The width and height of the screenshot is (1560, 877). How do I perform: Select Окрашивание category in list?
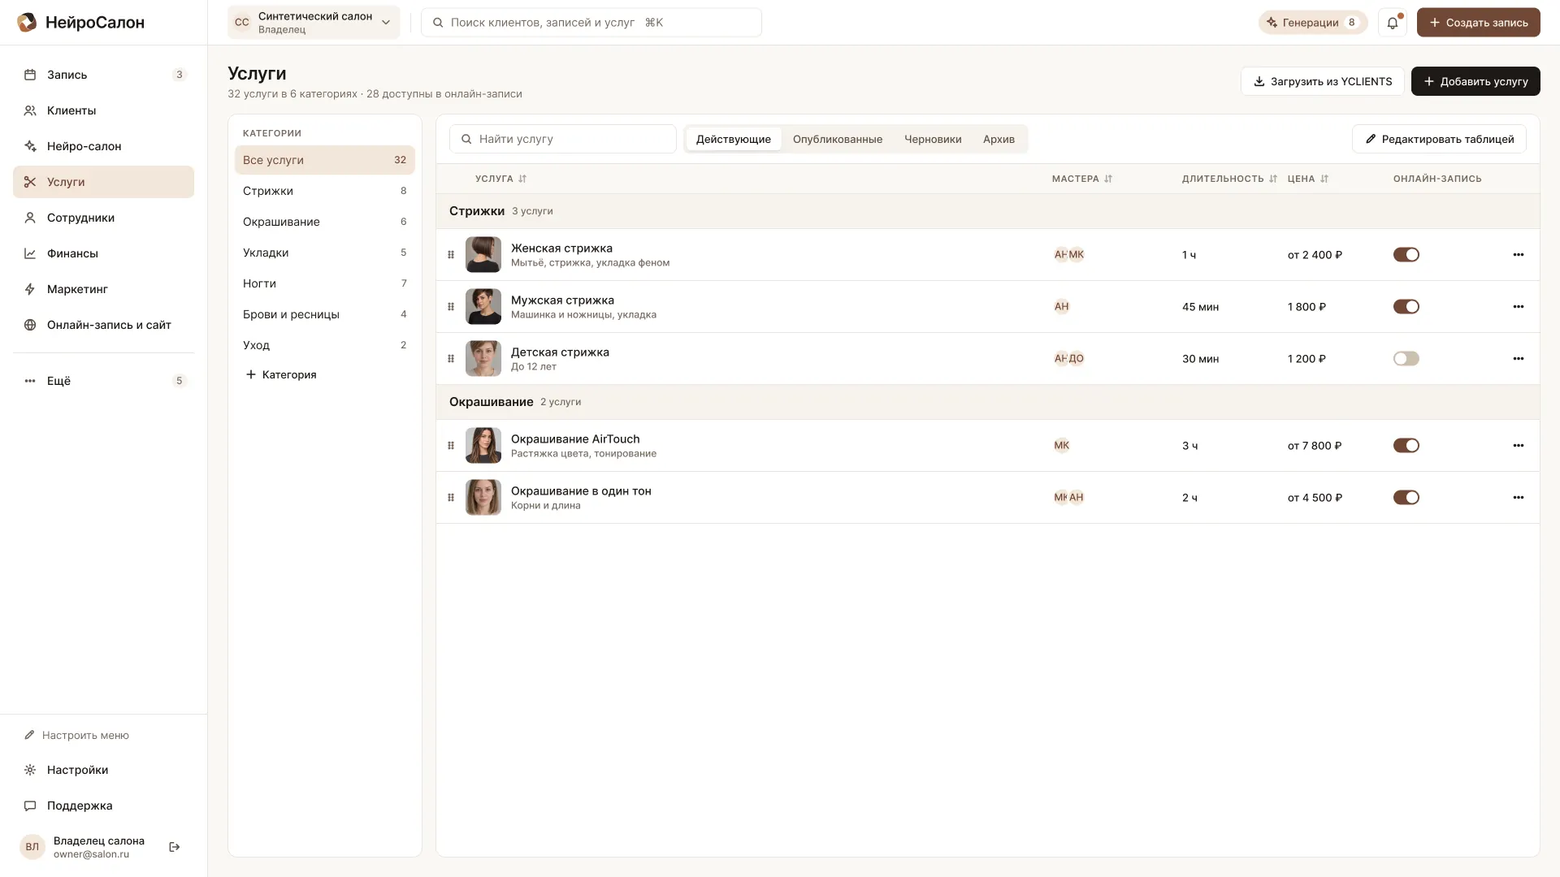(324, 222)
